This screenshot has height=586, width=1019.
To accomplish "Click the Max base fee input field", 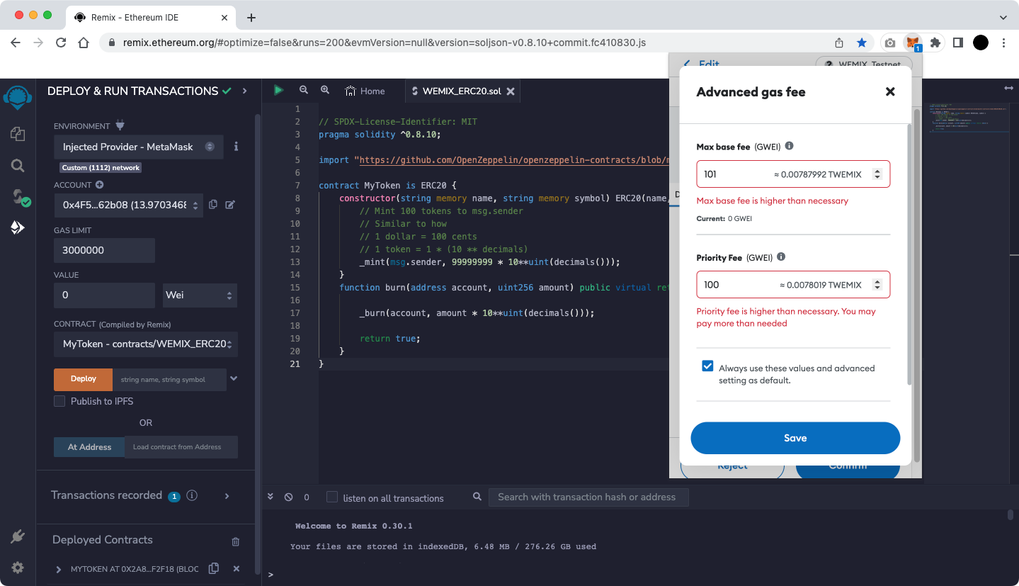I will click(733, 174).
